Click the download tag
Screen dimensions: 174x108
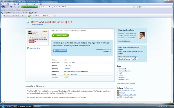[122, 69]
